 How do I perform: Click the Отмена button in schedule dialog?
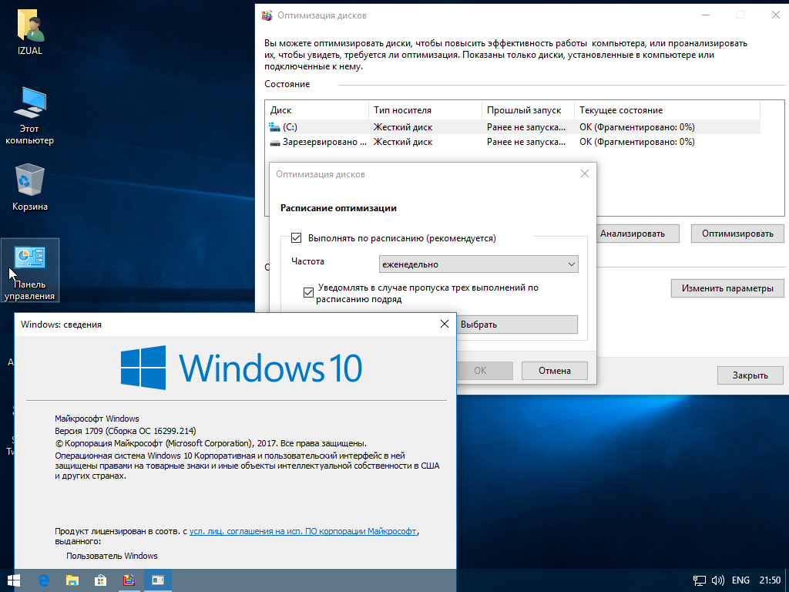(x=555, y=371)
